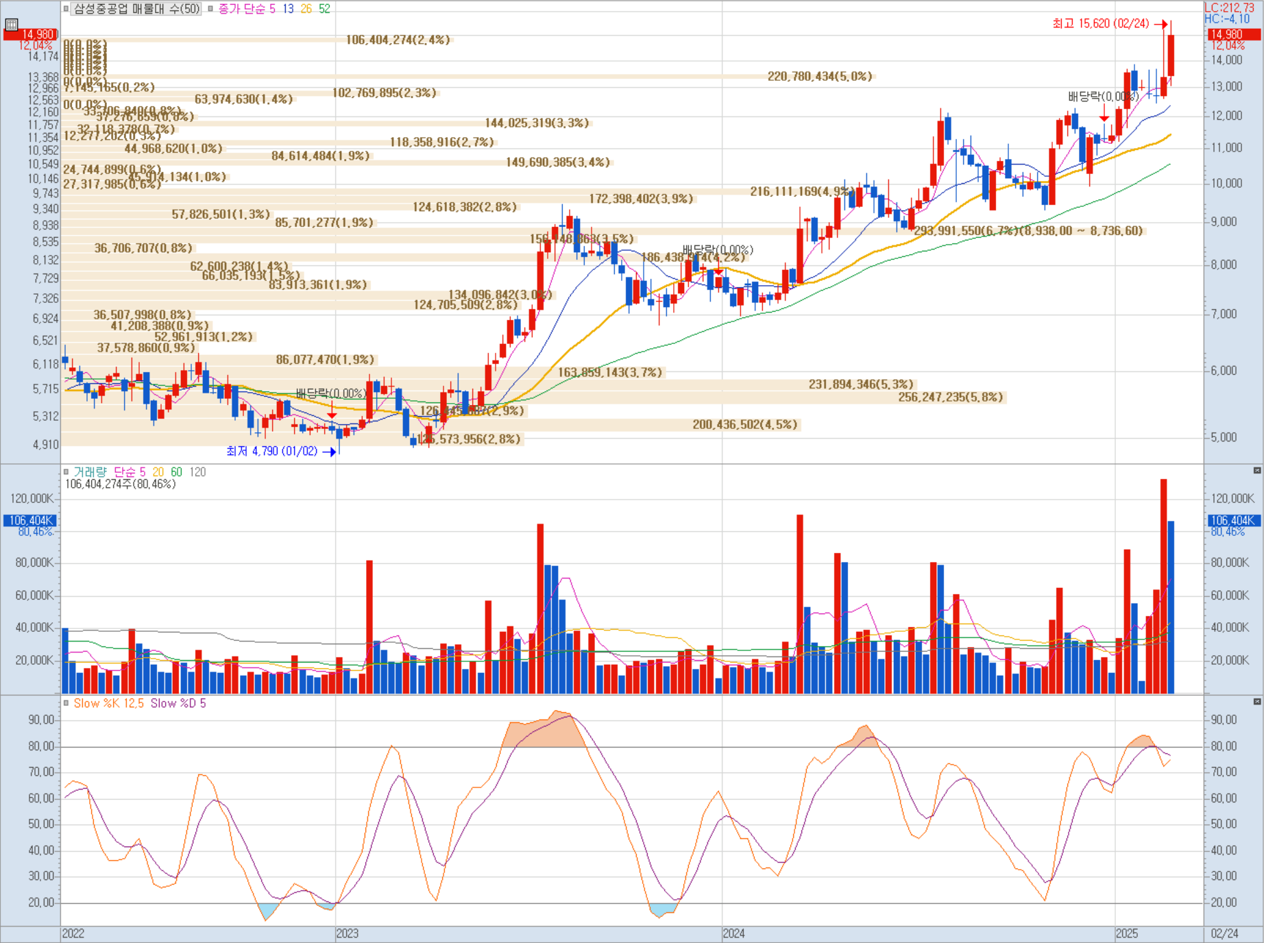
Task: Click the 2024 year marker on timeline
Action: click(x=733, y=933)
